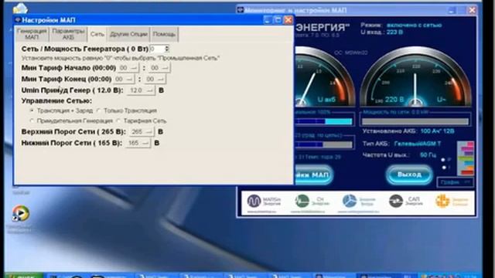The width and height of the screenshot is (495, 278).
Task: Open Windows Media Player desktop shortcut
Action: point(21,214)
